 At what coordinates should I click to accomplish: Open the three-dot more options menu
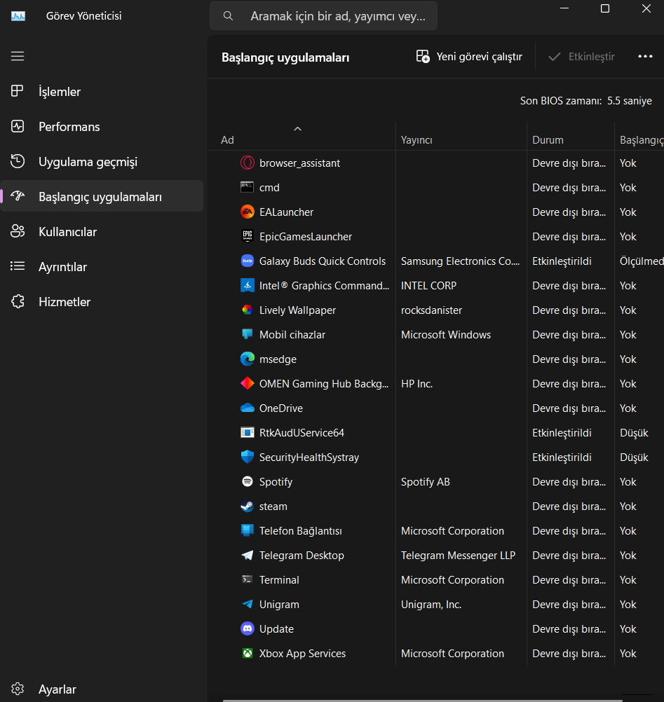coord(645,57)
